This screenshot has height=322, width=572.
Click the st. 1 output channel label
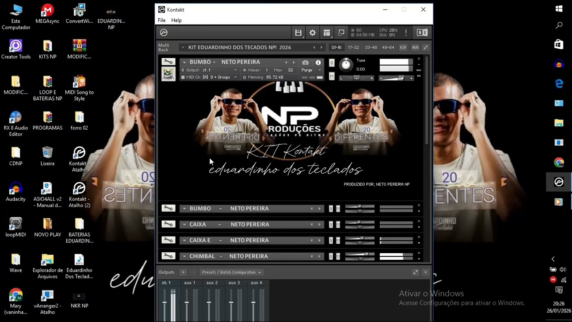pos(166,283)
